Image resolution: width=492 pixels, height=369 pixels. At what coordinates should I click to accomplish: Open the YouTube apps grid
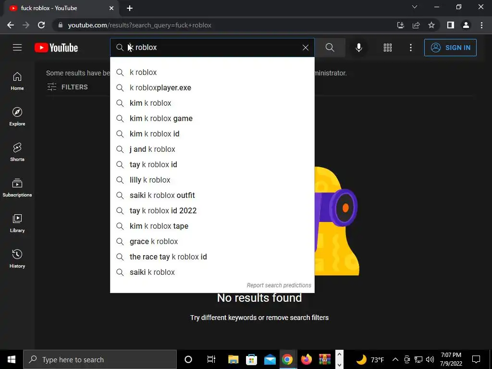pos(388,48)
